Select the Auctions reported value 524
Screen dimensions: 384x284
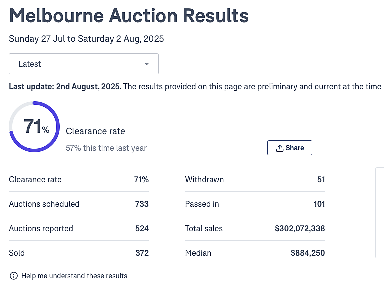tap(142, 228)
